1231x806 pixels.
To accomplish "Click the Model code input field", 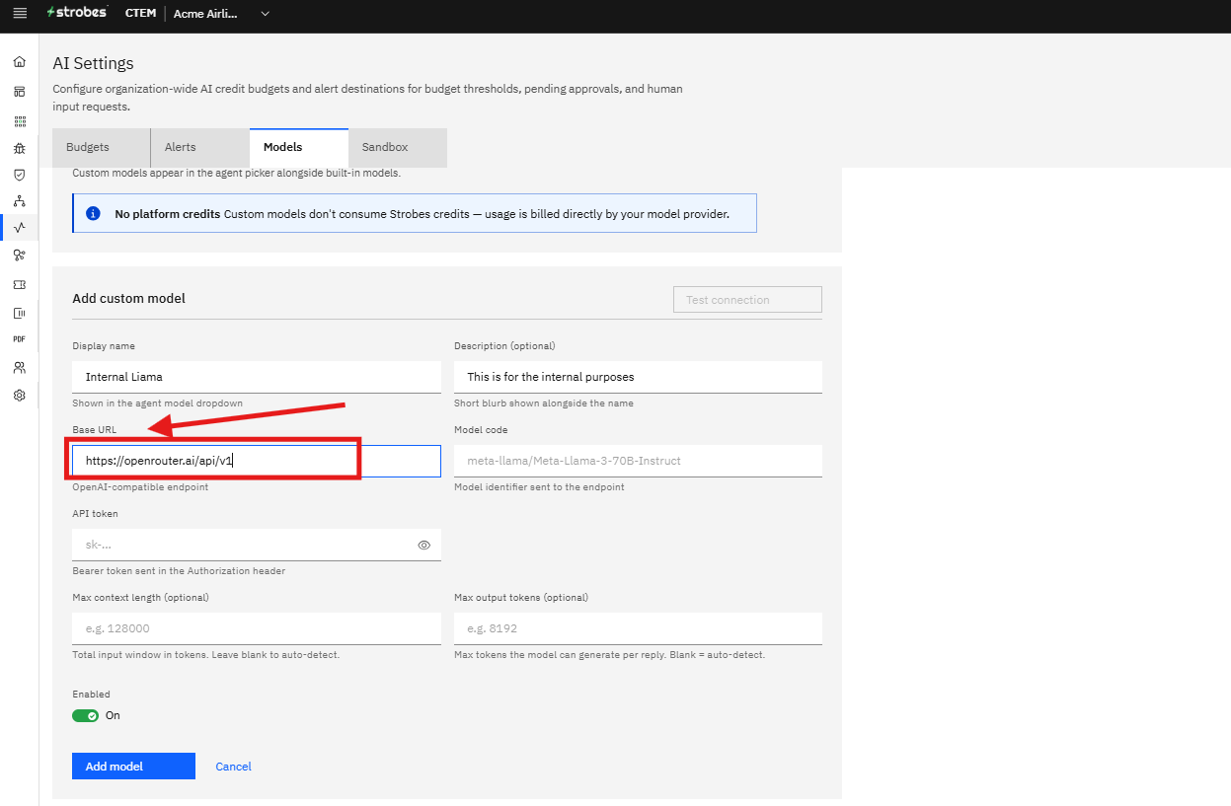I will 638,461.
